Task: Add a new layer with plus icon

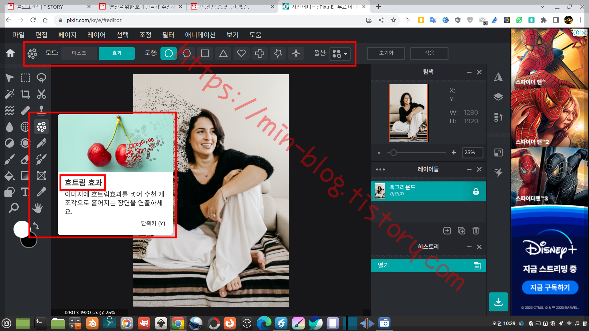Action: coord(447,231)
